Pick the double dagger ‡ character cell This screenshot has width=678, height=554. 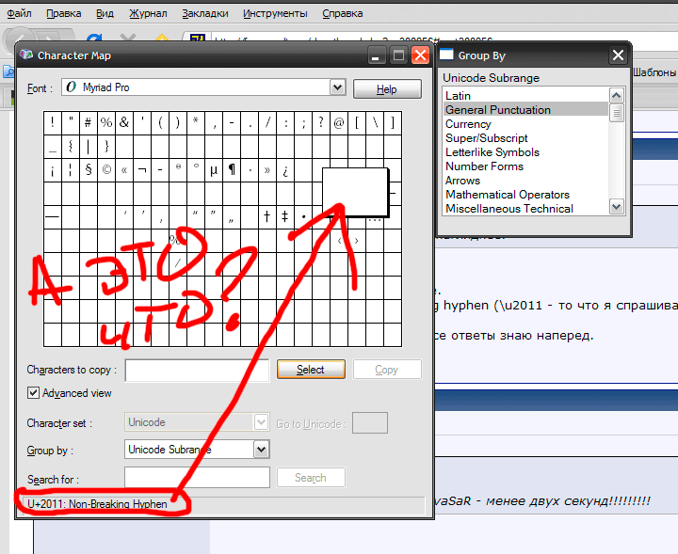[x=285, y=216]
